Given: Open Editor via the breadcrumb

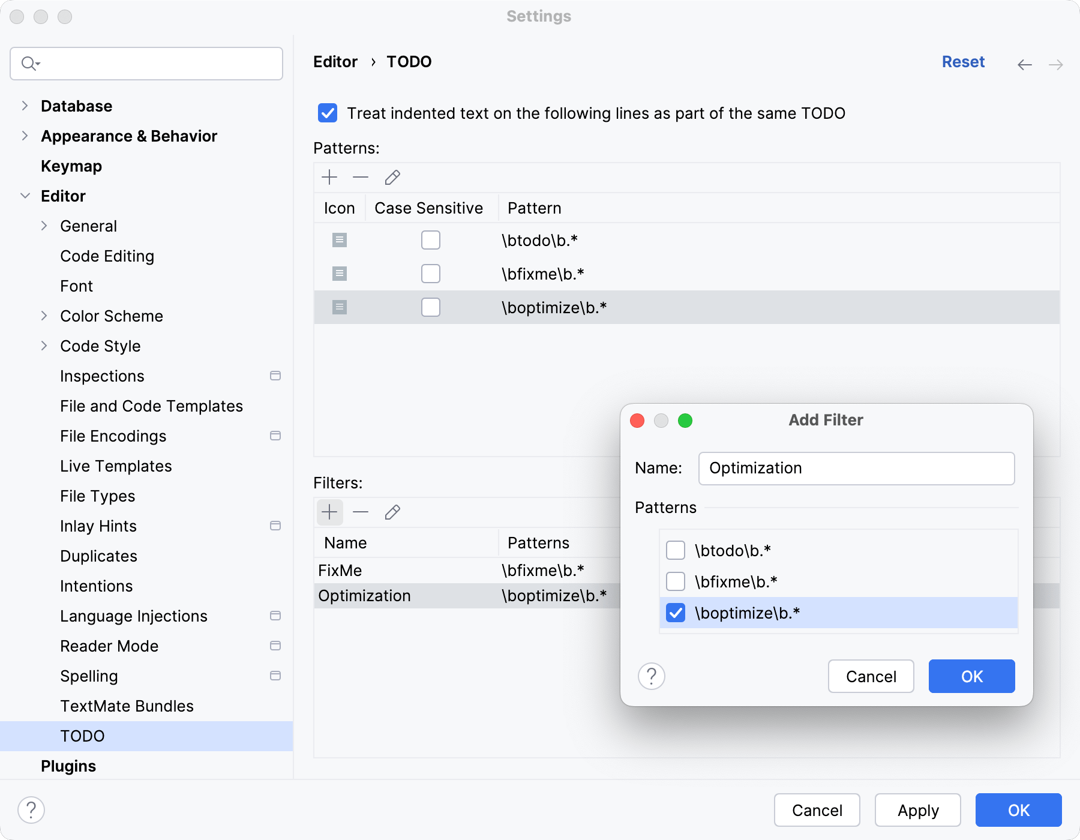Looking at the screenshot, I should (335, 61).
